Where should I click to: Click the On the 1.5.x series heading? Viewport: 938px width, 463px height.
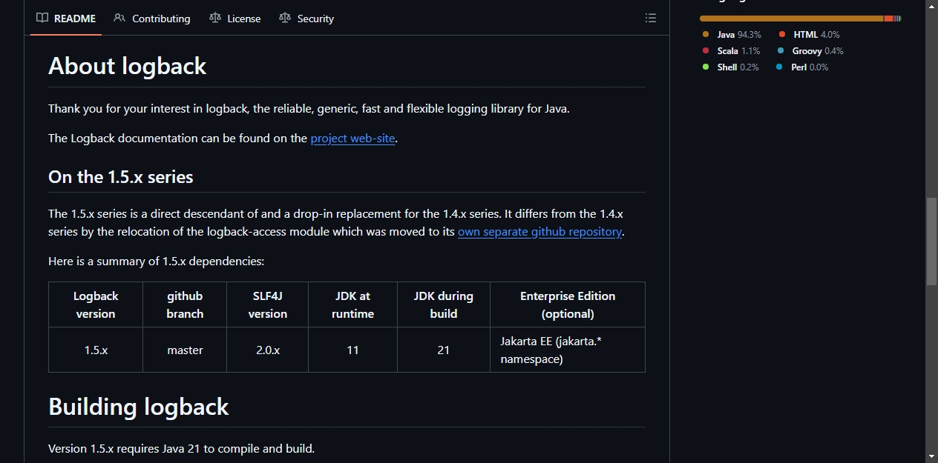[x=120, y=177]
